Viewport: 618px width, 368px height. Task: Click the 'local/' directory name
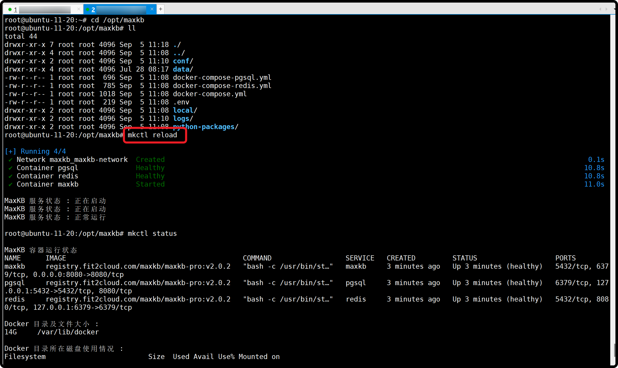pyautogui.click(x=185, y=110)
